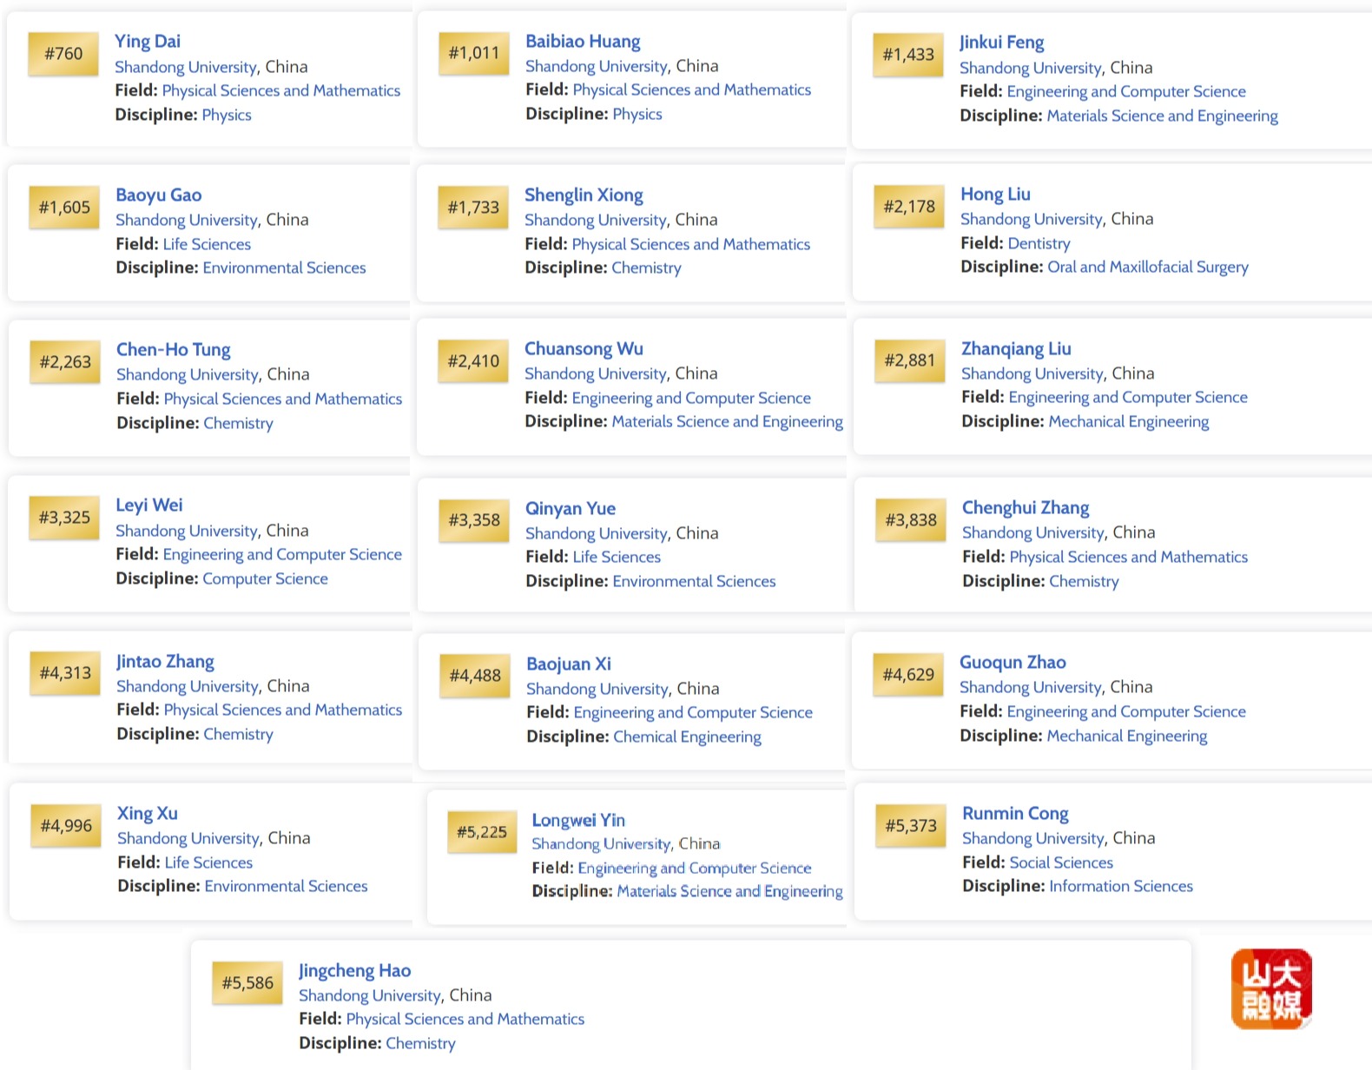The width and height of the screenshot is (1372, 1070).
Task: Click Chen-Ho Tung's name
Action: 174,349
